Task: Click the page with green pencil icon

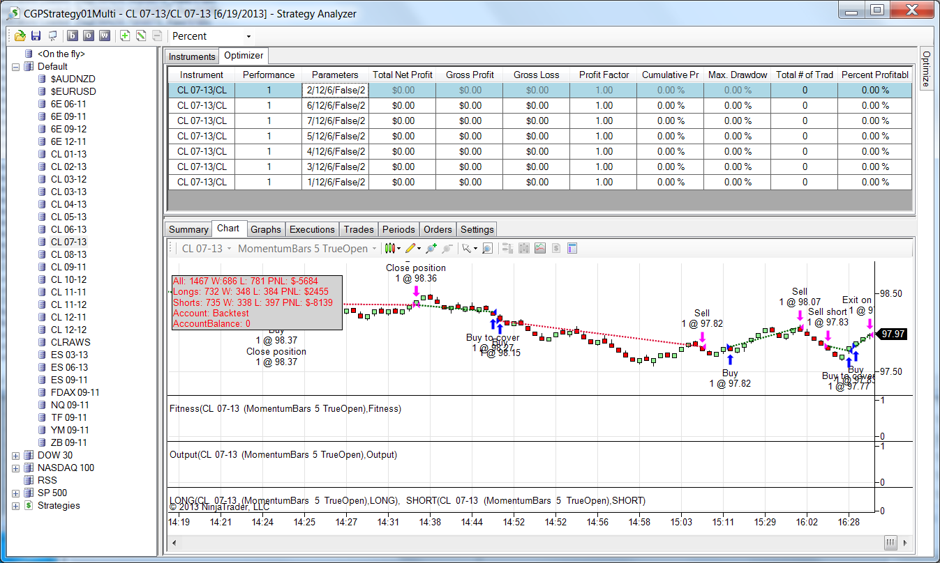Action: (x=141, y=36)
